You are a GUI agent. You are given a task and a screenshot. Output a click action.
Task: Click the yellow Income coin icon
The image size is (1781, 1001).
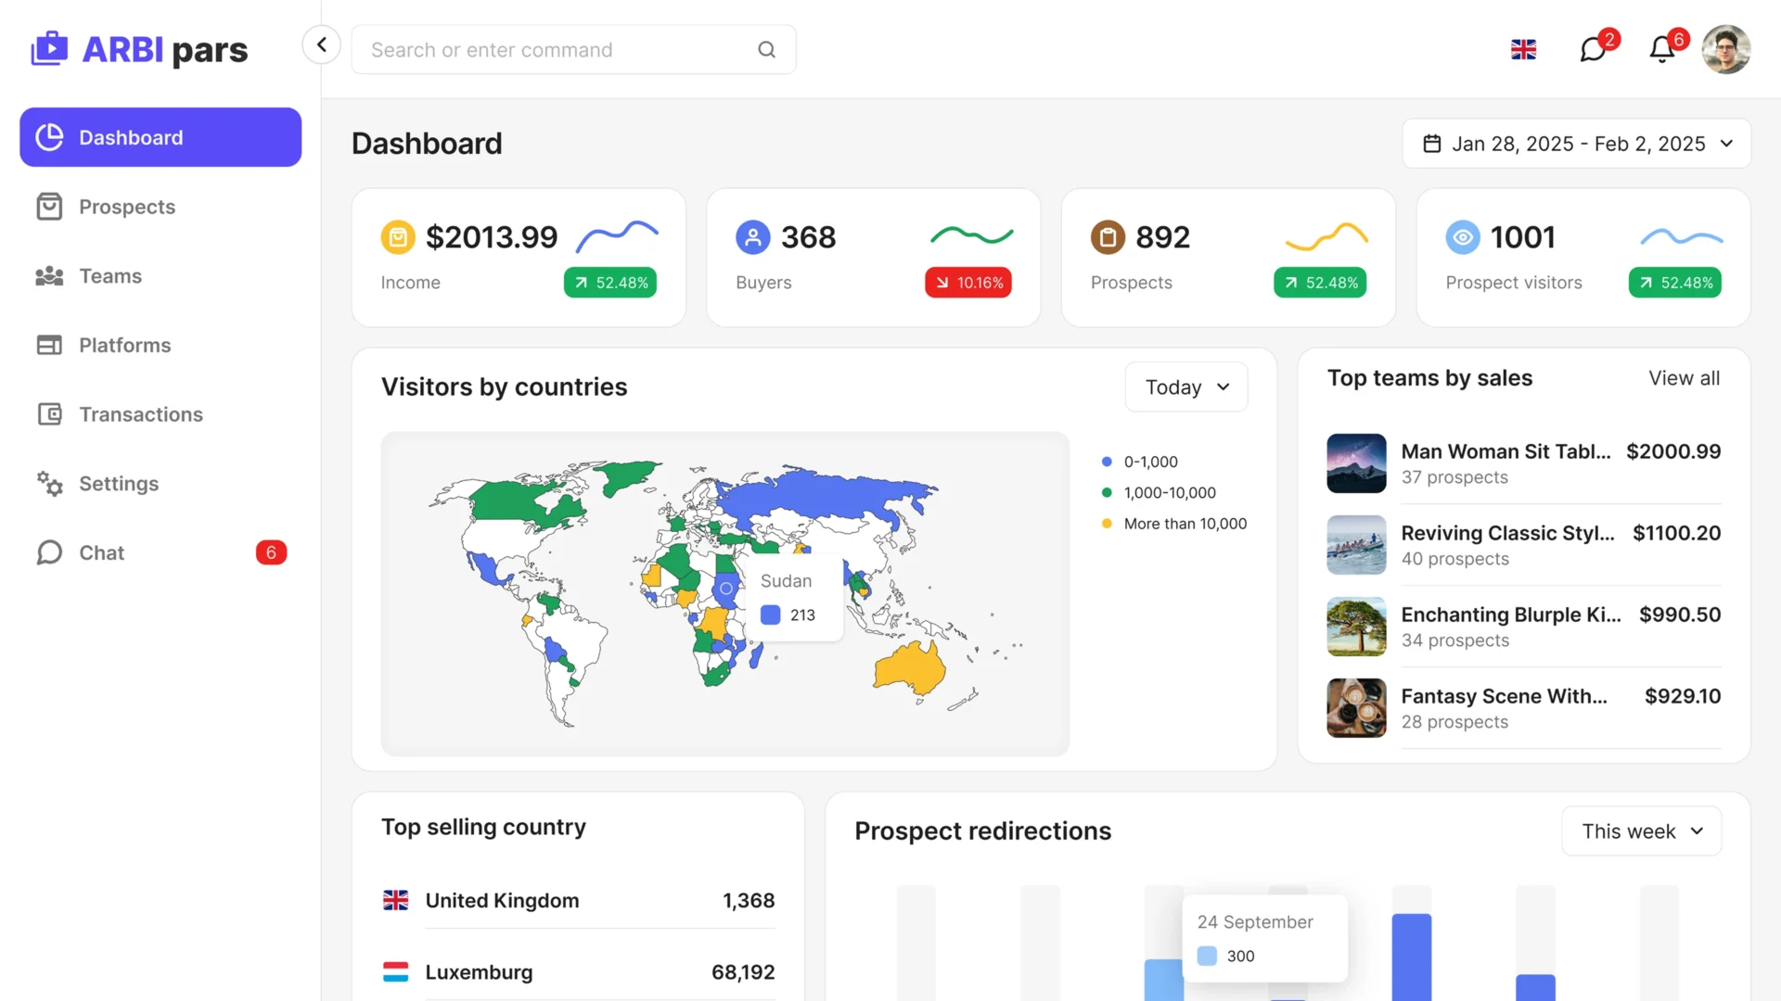398,237
